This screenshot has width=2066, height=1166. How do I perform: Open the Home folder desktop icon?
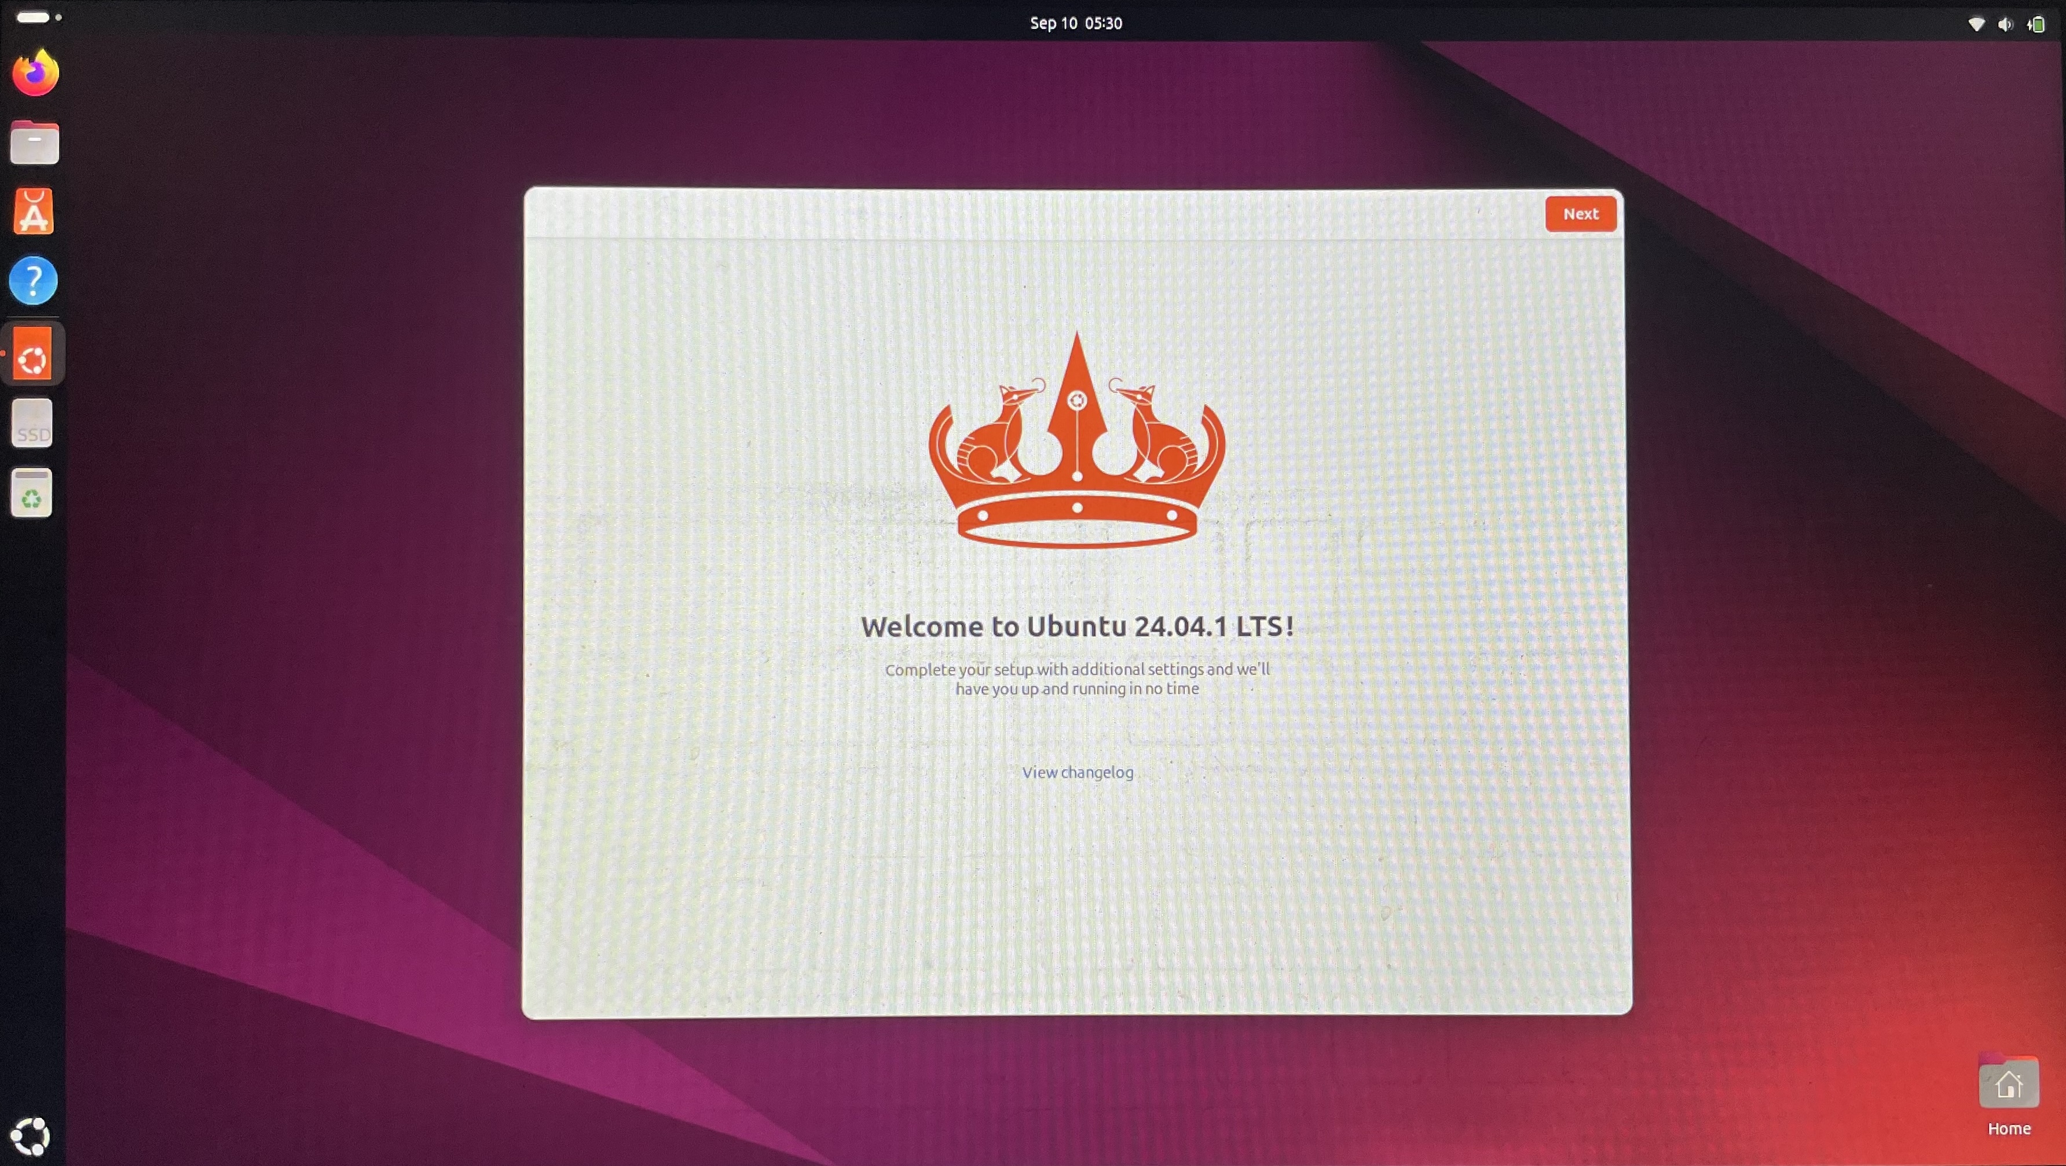coord(2008,1082)
